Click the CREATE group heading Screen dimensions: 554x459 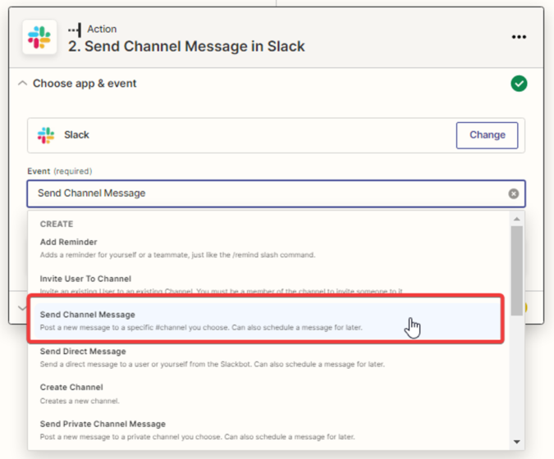click(x=57, y=224)
